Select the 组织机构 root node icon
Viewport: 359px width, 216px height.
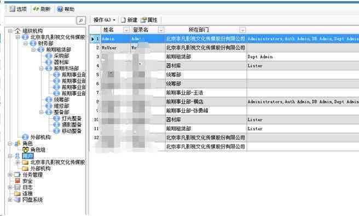point(18,31)
